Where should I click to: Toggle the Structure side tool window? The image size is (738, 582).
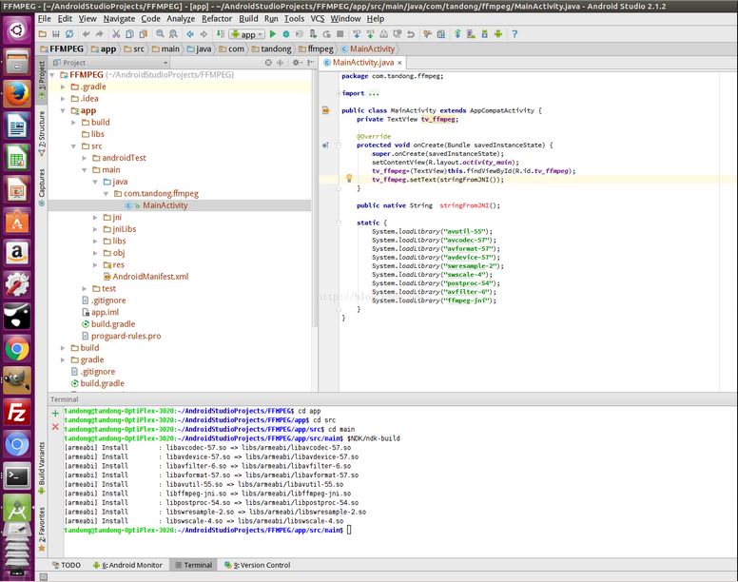coord(42,134)
